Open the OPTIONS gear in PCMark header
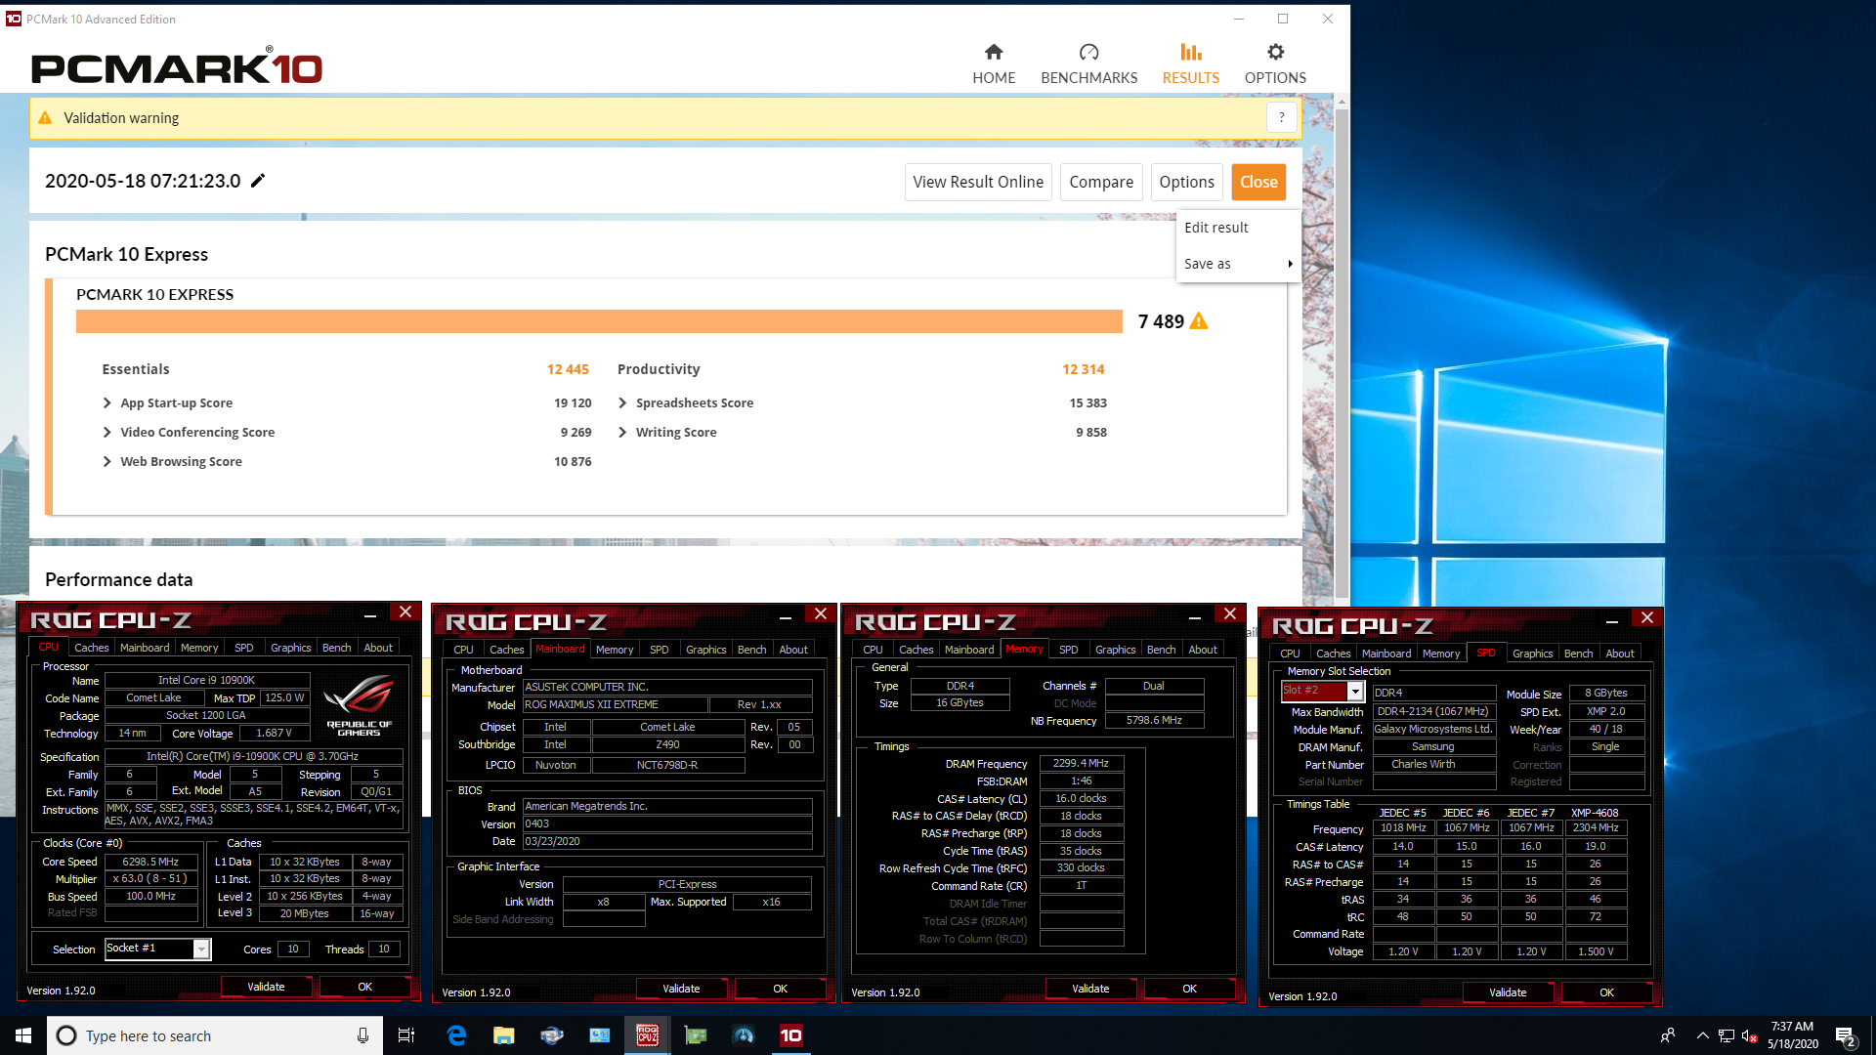This screenshot has height=1055, width=1876. (x=1275, y=64)
